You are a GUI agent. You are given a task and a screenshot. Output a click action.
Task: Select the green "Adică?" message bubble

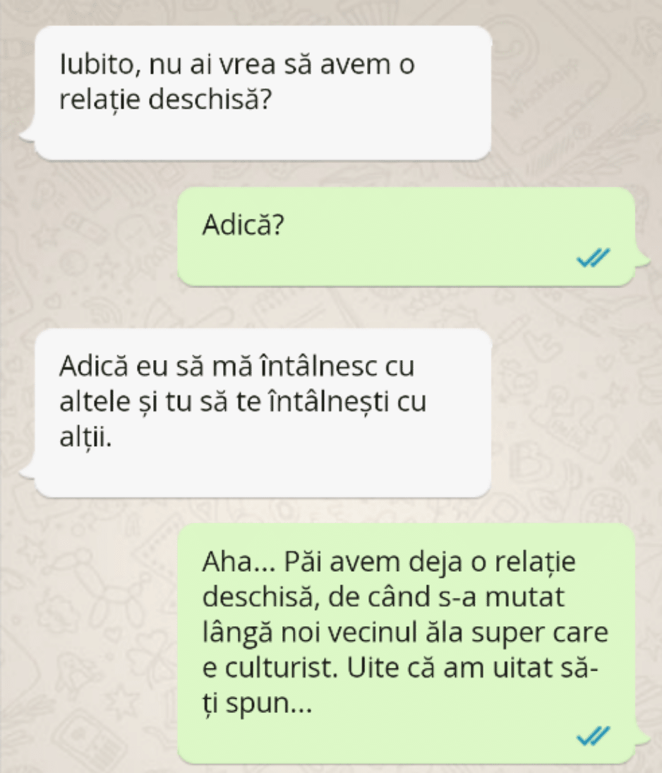(406, 236)
